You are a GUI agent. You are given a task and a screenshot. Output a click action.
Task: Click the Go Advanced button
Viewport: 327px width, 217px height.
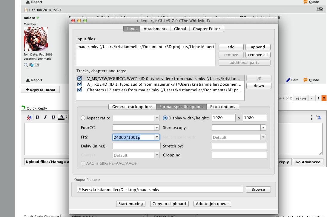(x=308, y=162)
